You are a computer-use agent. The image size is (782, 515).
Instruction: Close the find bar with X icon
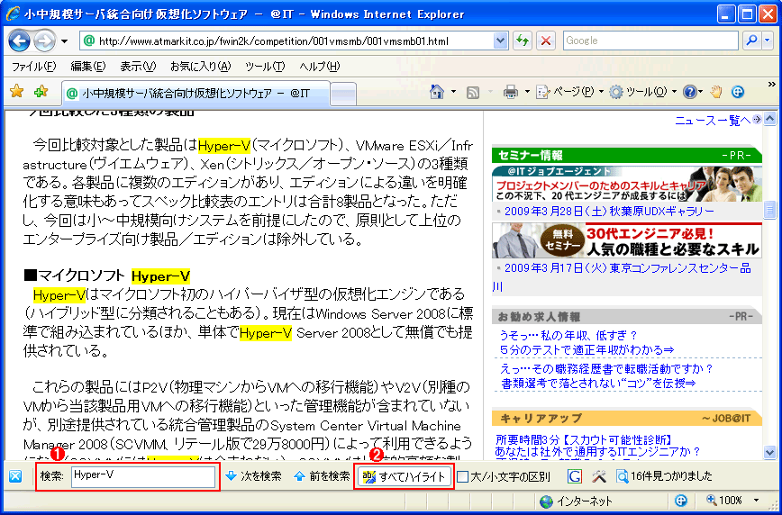[x=15, y=476]
